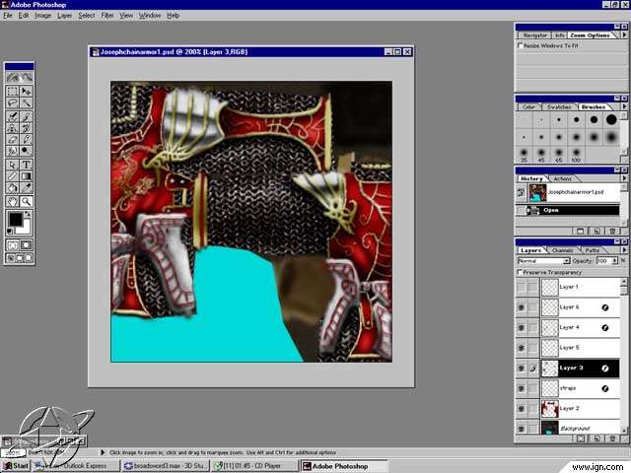Open the Select menu
The image size is (631, 473).
pyautogui.click(x=87, y=16)
